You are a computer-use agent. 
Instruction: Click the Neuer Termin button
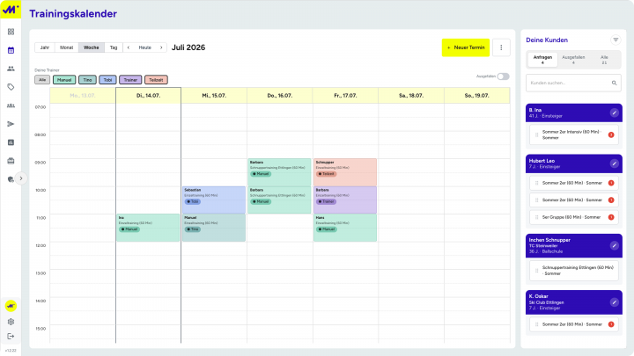(466, 47)
